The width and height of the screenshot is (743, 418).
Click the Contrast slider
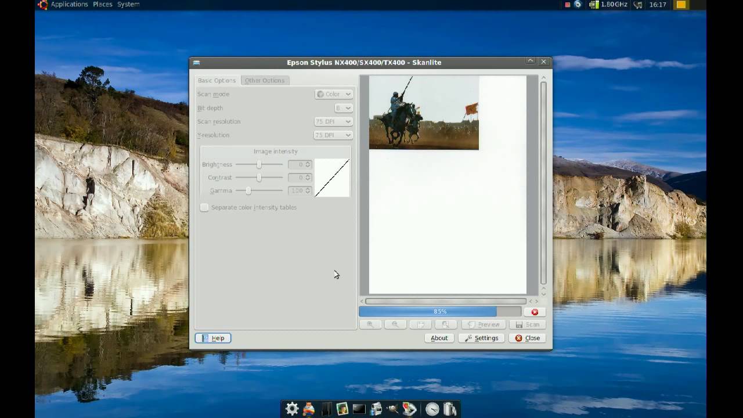[259, 178]
